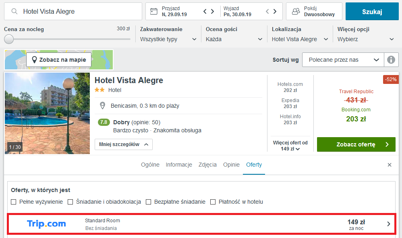The width and height of the screenshot is (402, 238).
Task: Click the green Zobacz ofertę button
Action: pyautogui.click(x=356, y=144)
